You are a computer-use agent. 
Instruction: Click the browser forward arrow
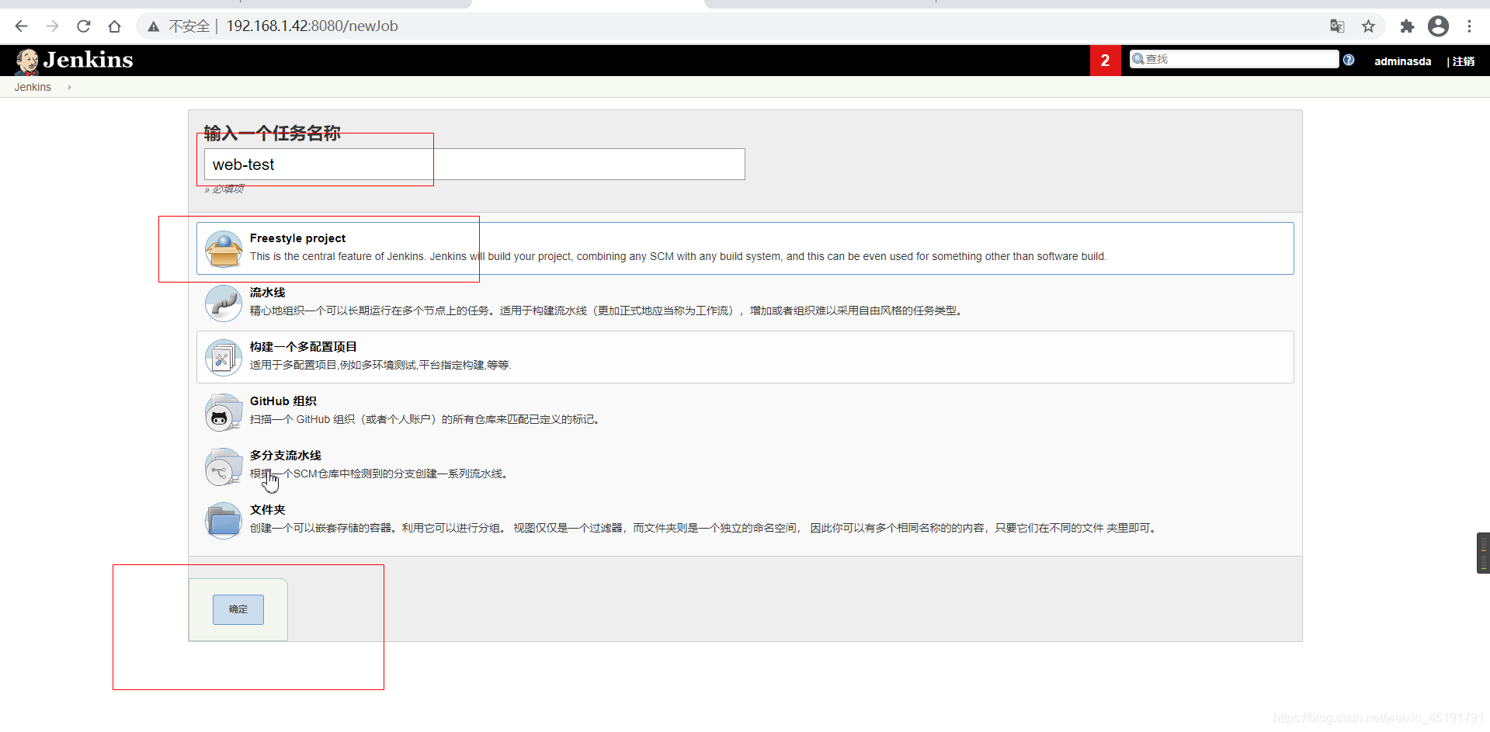(52, 26)
